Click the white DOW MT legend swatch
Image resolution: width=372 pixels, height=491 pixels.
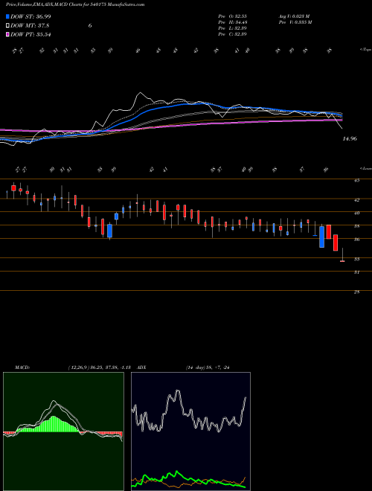tap(7, 26)
